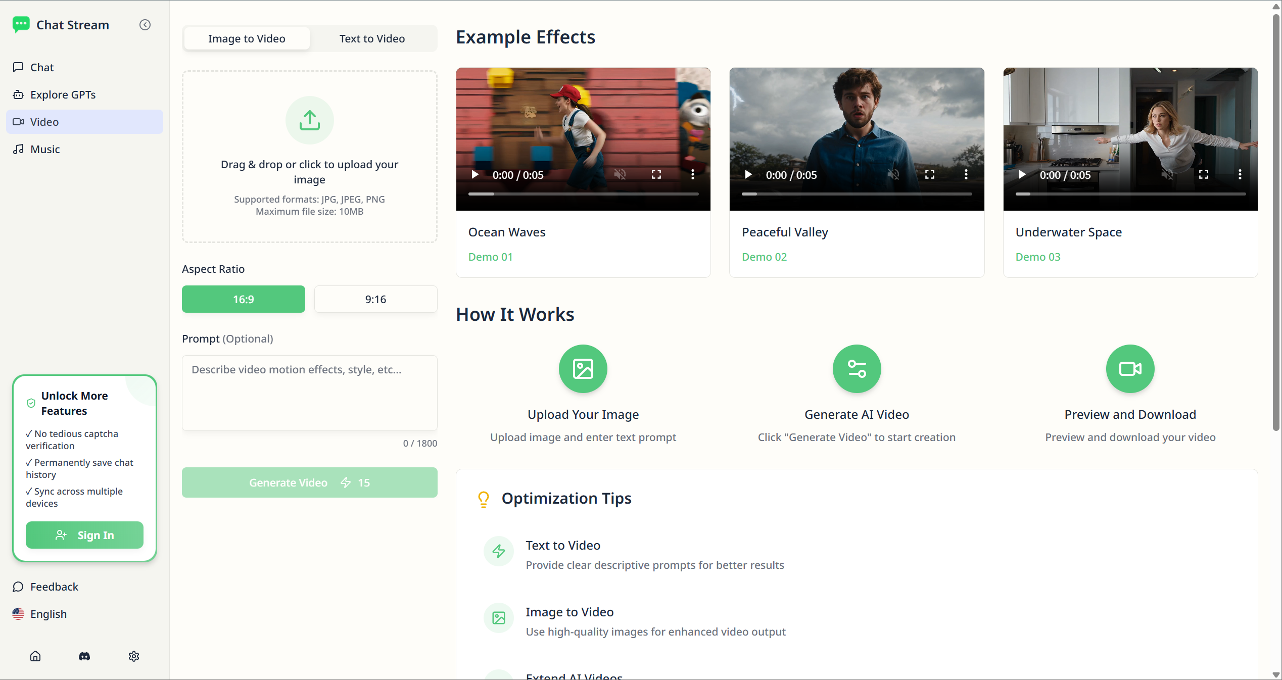The width and height of the screenshot is (1282, 680).
Task: Collapse the sidebar with the arrow icon
Action: [x=145, y=25]
